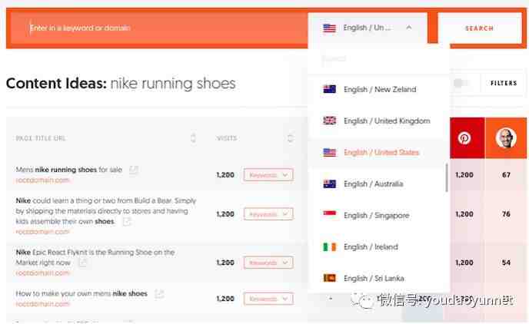The image size is (529, 324).
Task: Click the United States flag in language selector
Action: pyautogui.click(x=329, y=28)
